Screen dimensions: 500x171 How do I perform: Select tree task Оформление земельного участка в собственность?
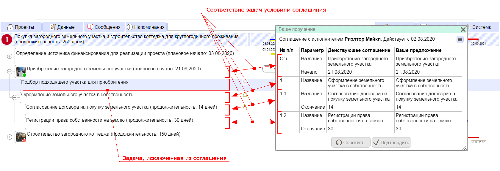tap(77, 95)
